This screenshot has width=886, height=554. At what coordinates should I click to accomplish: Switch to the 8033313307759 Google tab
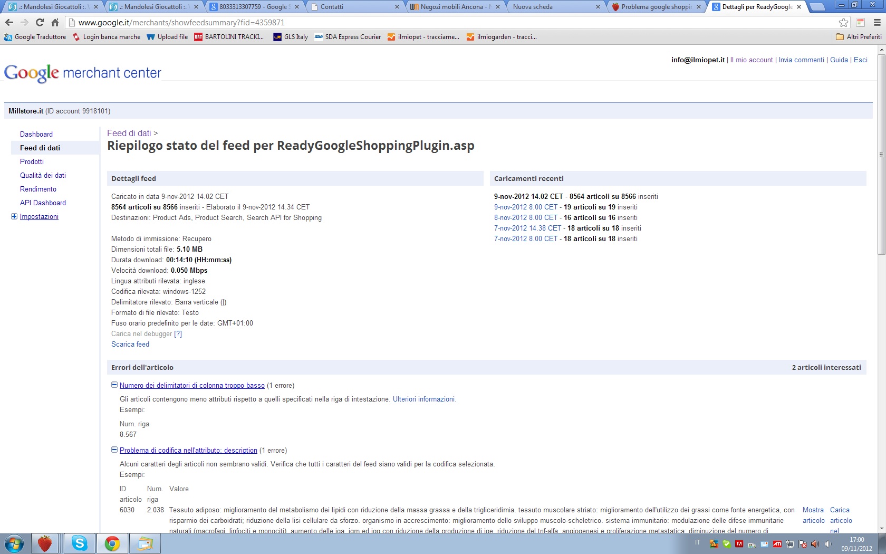coord(254,7)
